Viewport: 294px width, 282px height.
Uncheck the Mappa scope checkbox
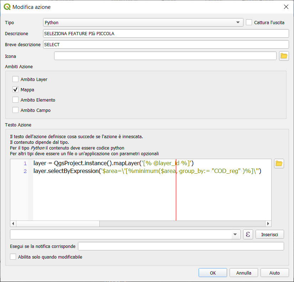[x=16, y=90]
